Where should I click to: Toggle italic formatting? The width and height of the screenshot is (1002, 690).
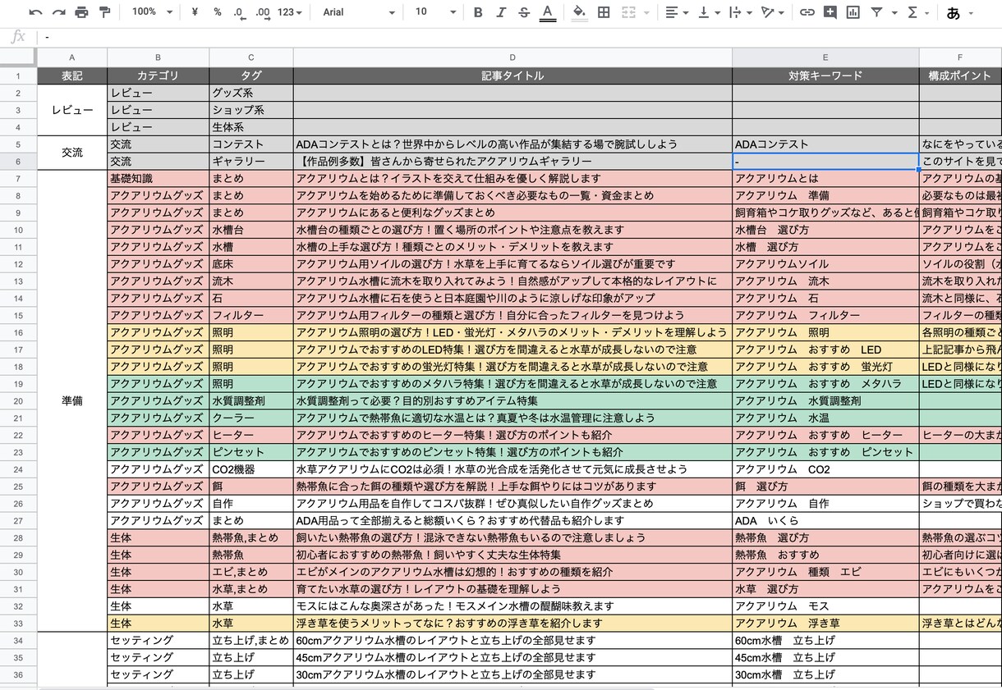[x=501, y=12]
